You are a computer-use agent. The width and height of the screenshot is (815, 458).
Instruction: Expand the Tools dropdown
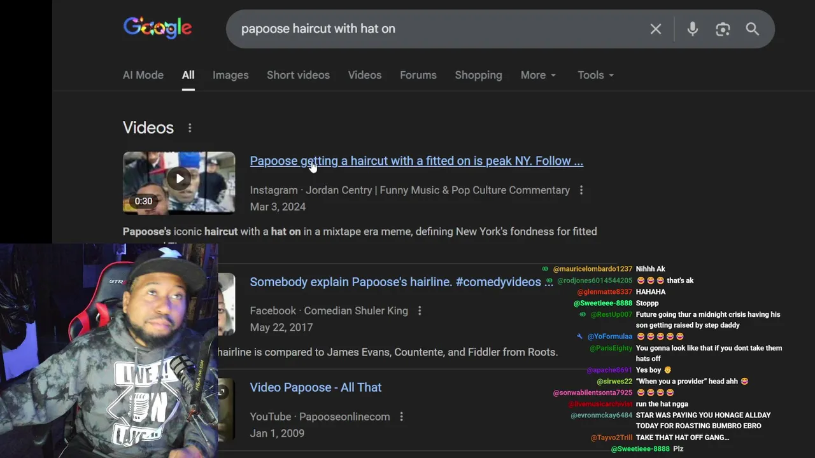pyautogui.click(x=596, y=75)
